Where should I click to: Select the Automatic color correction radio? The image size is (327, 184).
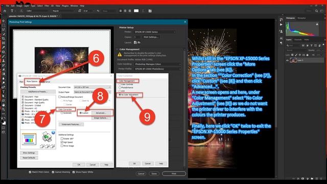(62, 113)
